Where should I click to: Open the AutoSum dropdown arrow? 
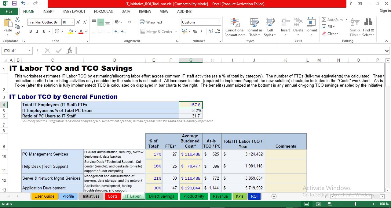pyautogui.click(x=346, y=20)
